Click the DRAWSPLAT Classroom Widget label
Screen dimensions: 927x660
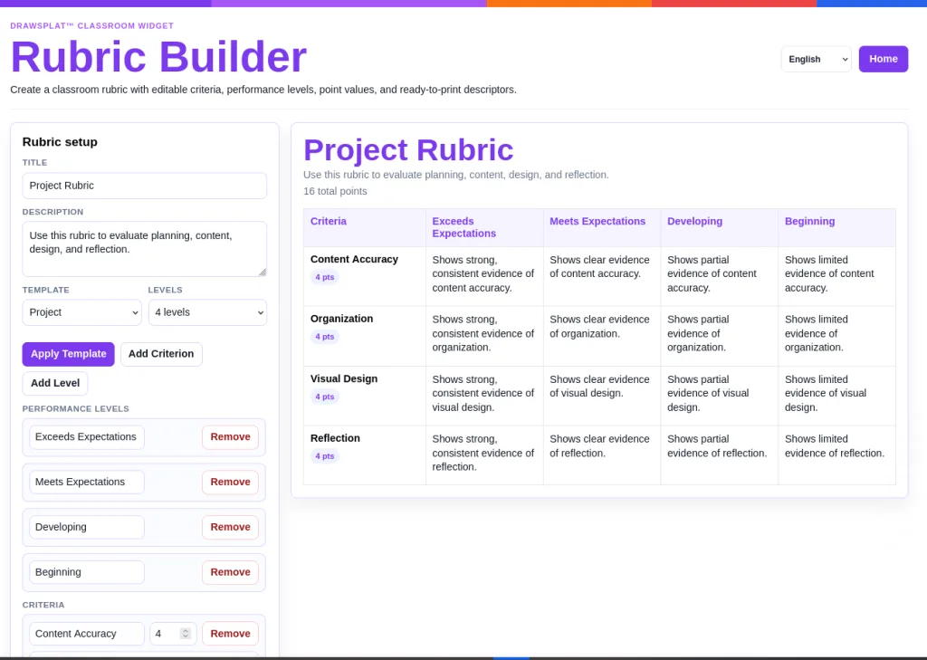91,26
